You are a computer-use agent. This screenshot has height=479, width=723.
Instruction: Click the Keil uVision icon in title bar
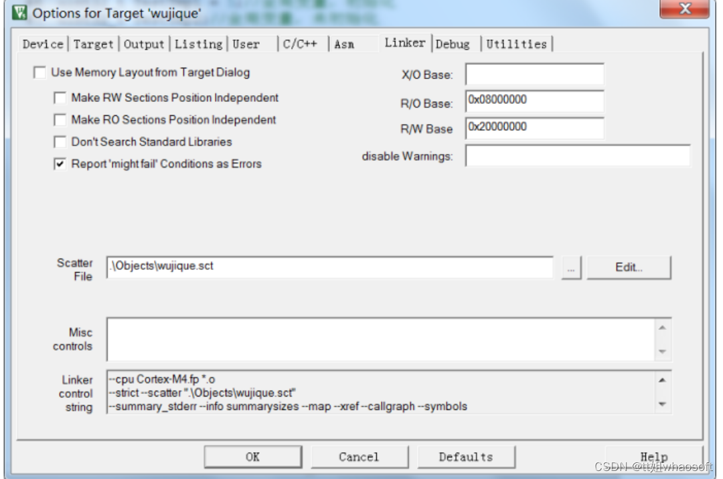pyautogui.click(x=20, y=13)
